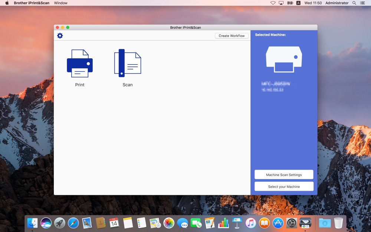The height and width of the screenshot is (232, 371).
Task: Open Machine Scan Settings
Action: [284, 175]
